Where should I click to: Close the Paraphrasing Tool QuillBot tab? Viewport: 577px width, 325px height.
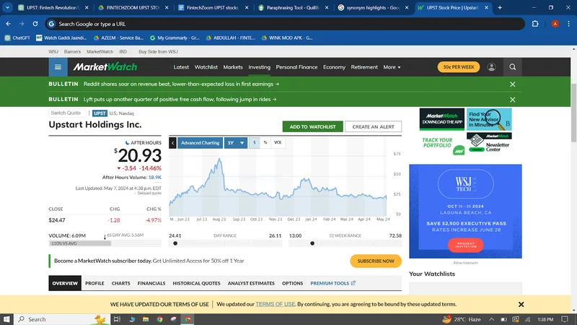[327, 7]
